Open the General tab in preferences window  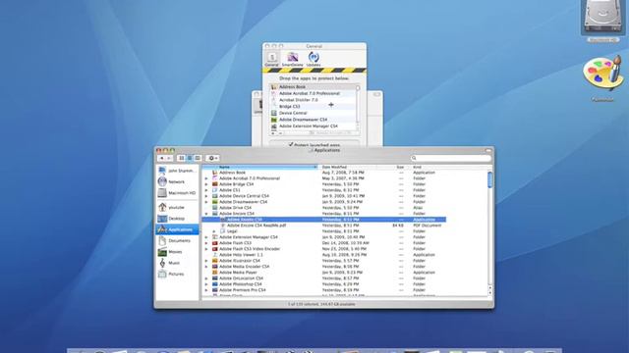coord(271,59)
